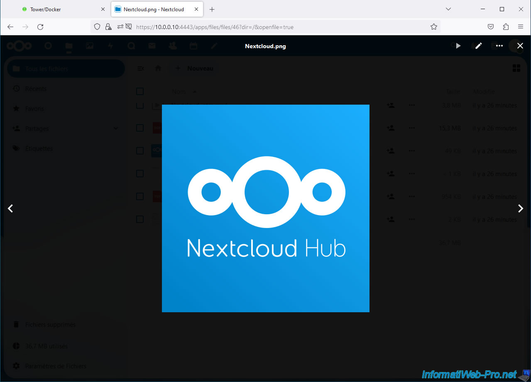Click the pencil edit icon in viewer
The image size is (531, 382).
479,46
